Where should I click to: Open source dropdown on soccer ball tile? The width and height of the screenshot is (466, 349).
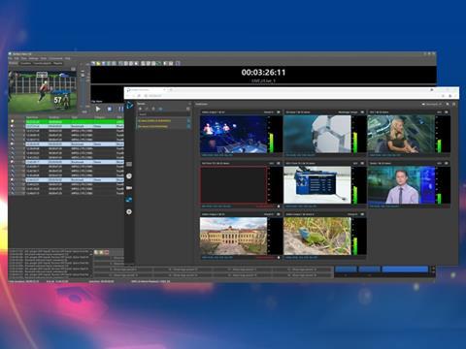click(349, 112)
